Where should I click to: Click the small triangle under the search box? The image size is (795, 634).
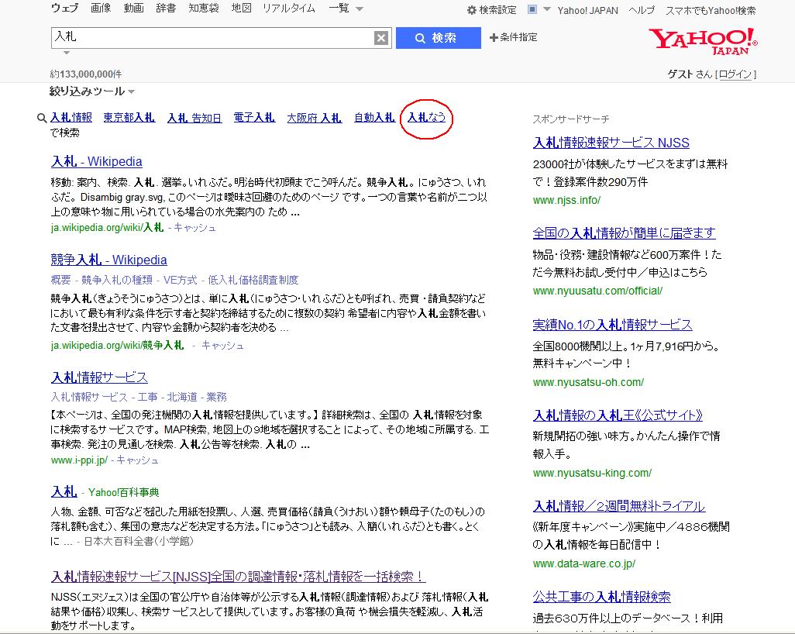(x=66, y=53)
